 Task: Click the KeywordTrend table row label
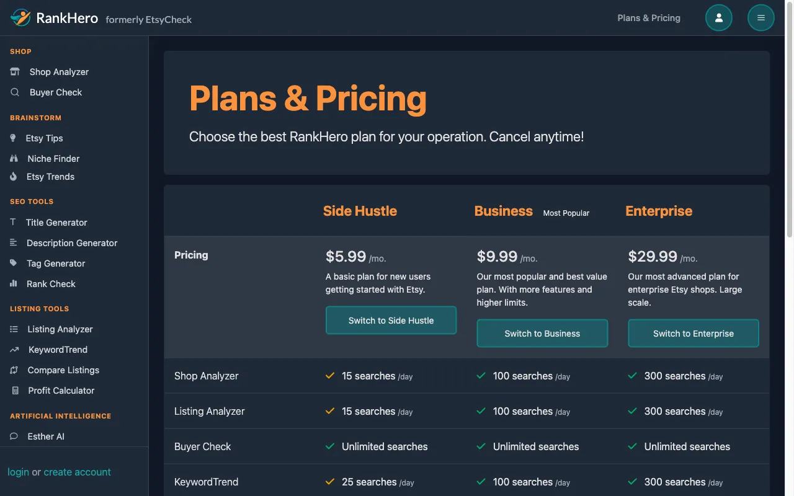click(x=207, y=482)
